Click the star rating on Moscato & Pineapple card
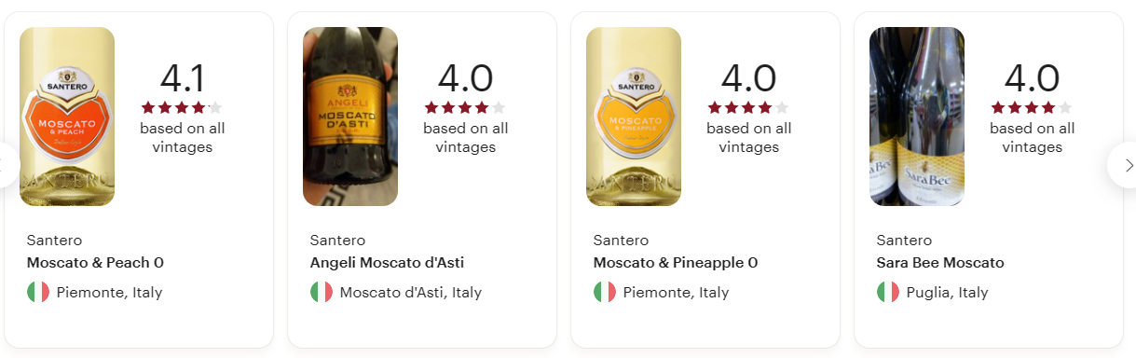 click(x=748, y=107)
